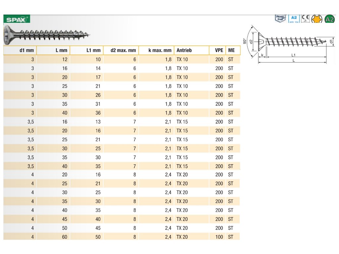Screen dimensions: 339x254
Task: Click L1 mm value '36'
Action: coord(98,113)
